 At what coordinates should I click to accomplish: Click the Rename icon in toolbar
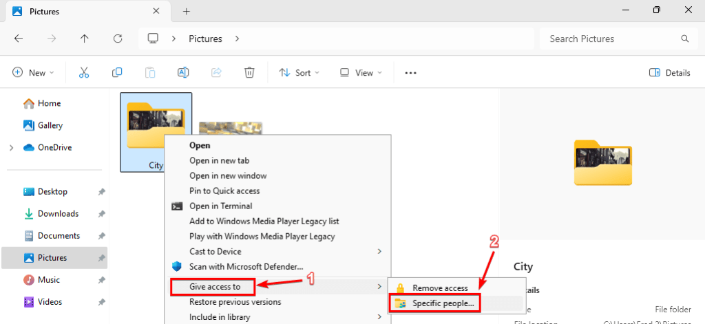(183, 72)
